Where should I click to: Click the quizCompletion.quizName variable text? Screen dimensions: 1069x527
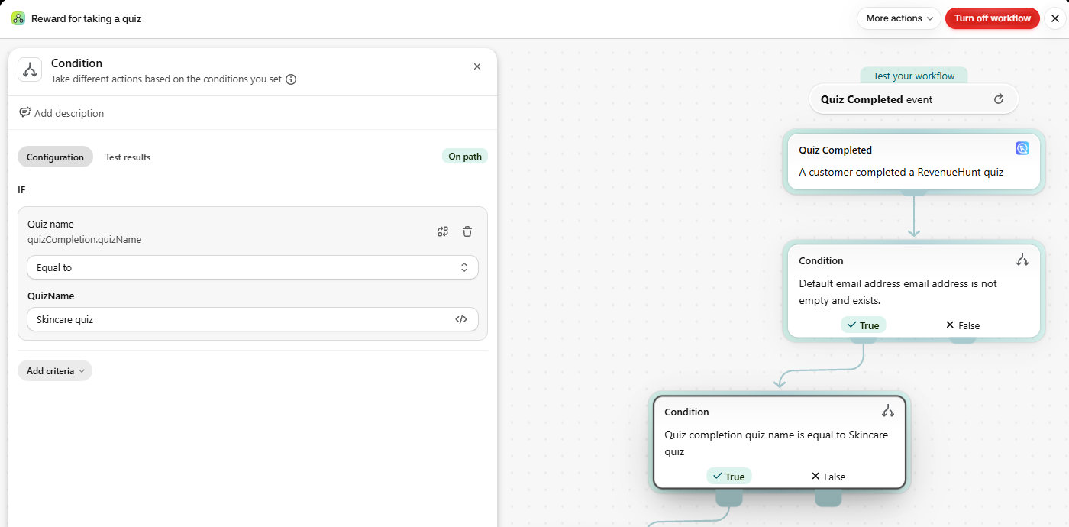tap(84, 239)
